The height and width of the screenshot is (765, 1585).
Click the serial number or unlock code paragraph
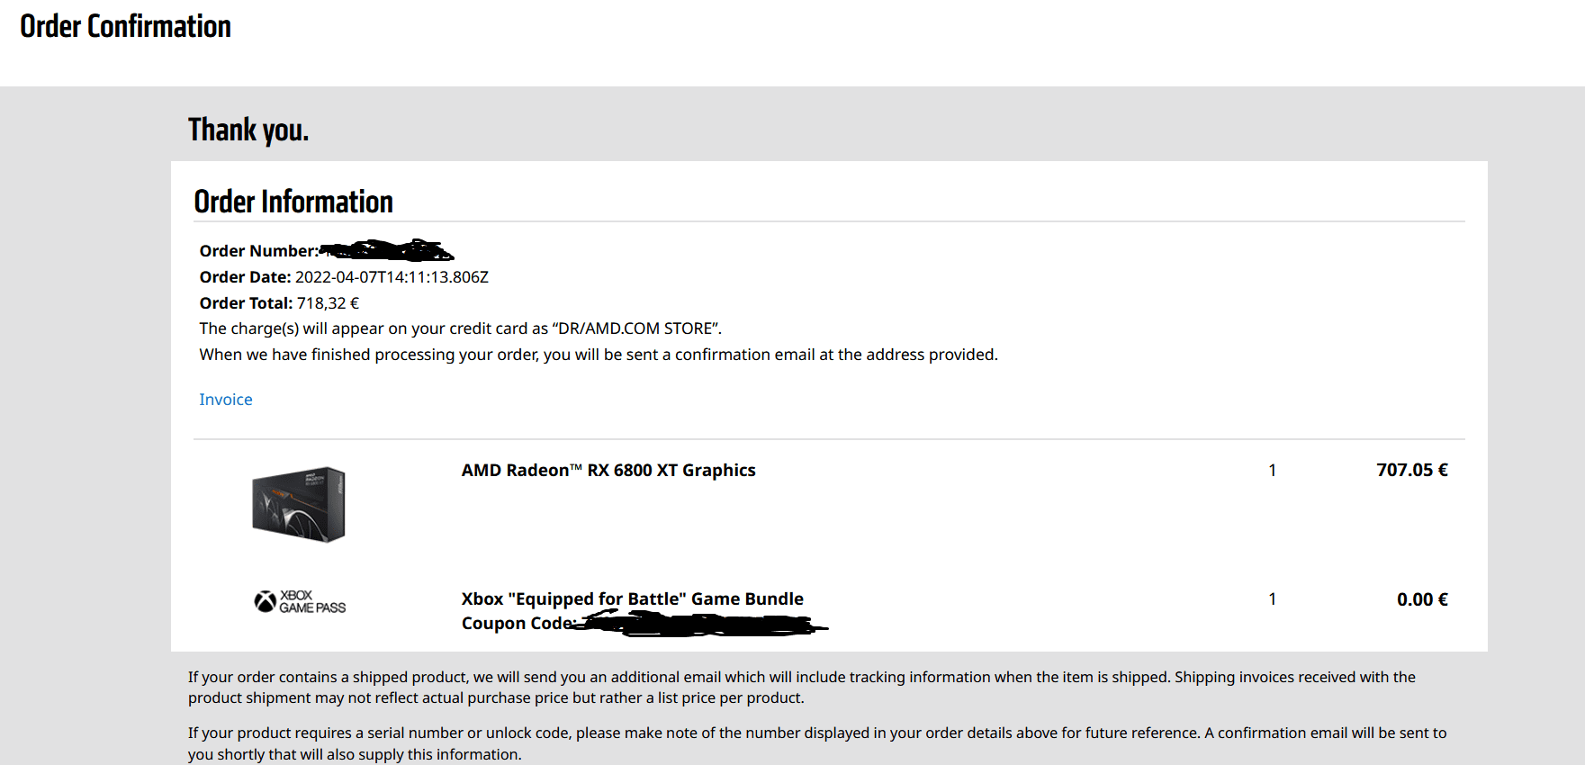pos(816,743)
